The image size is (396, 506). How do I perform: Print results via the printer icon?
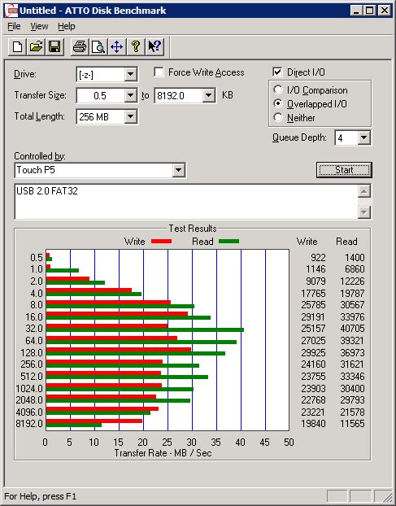(80, 47)
